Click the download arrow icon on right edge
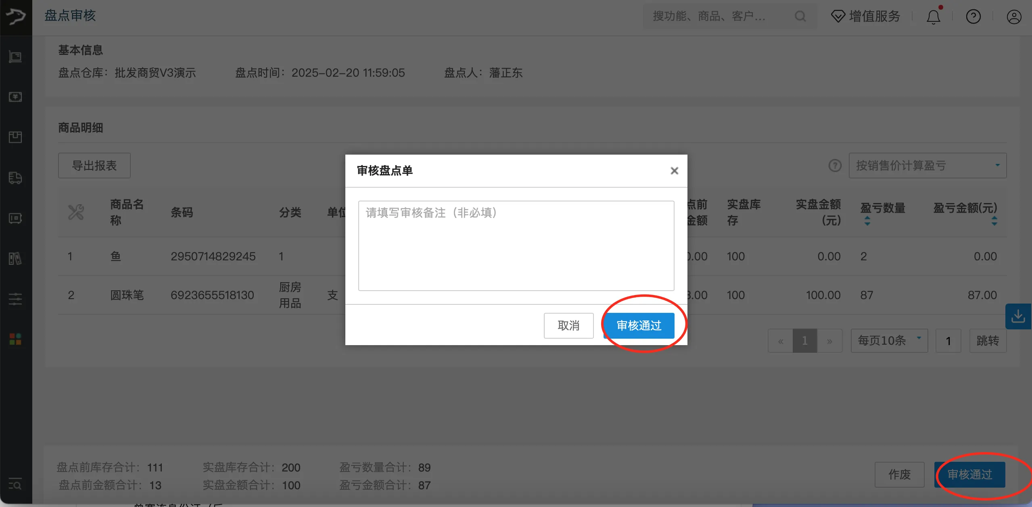Image resolution: width=1032 pixels, height=507 pixels. [1018, 316]
